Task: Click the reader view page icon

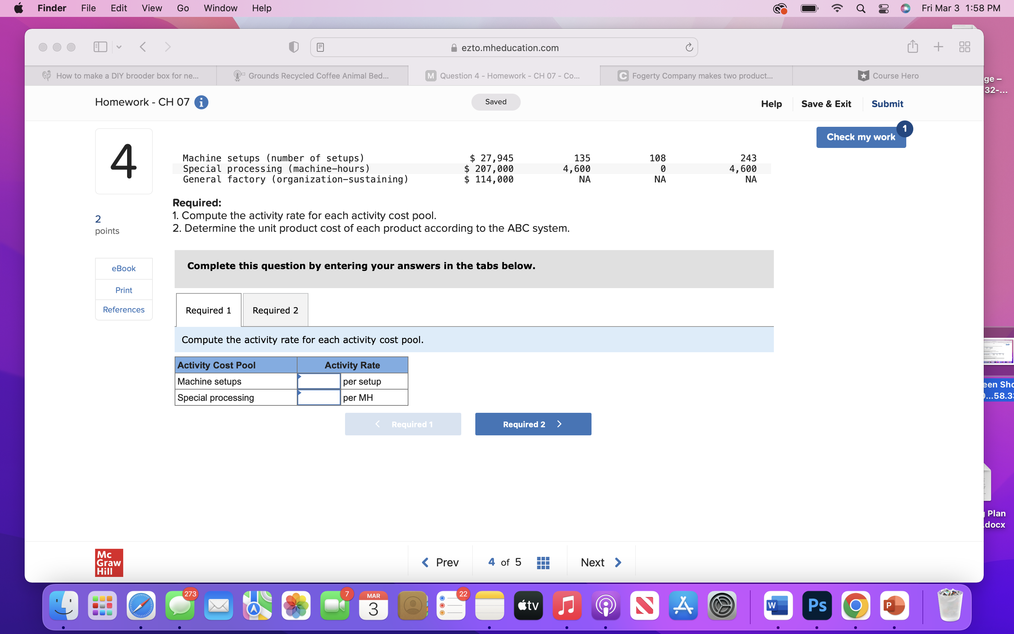Action: click(320, 48)
